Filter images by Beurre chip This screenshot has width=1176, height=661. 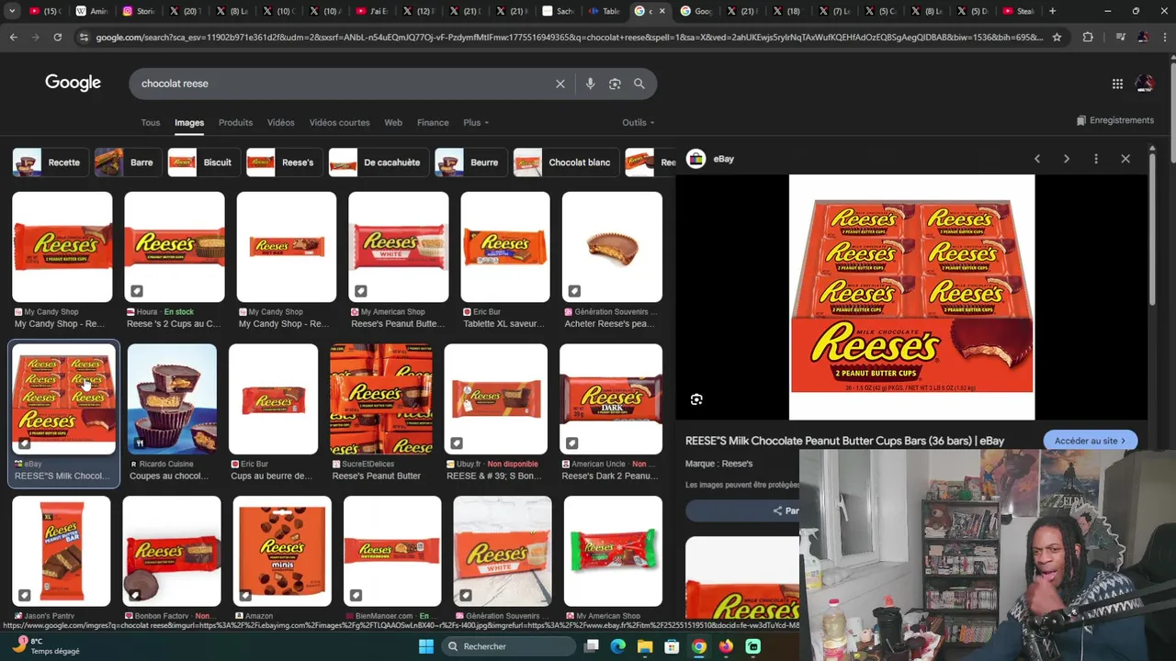[x=469, y=162]
